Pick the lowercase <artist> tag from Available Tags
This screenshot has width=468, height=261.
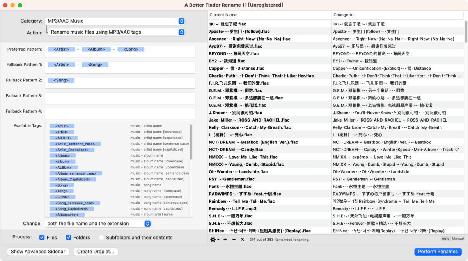[x=62, y=132]
